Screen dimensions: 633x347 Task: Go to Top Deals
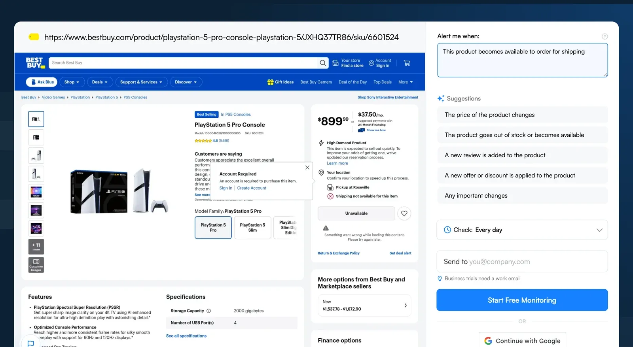tap(383, 82)
